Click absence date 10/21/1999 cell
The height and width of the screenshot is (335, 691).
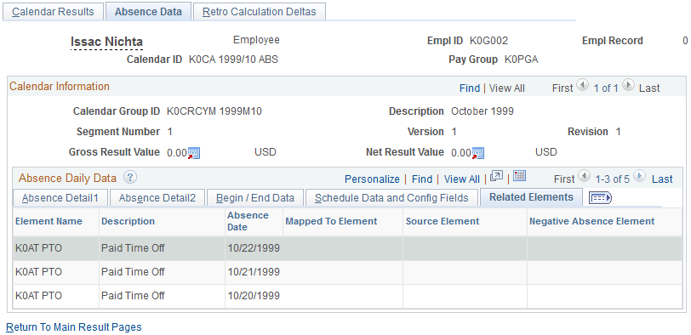point(254,272)
